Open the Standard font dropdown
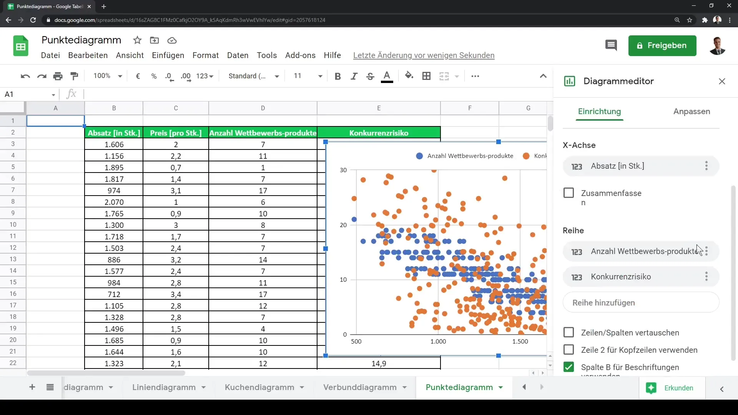738x415 pixels. [x=254, y=76]
